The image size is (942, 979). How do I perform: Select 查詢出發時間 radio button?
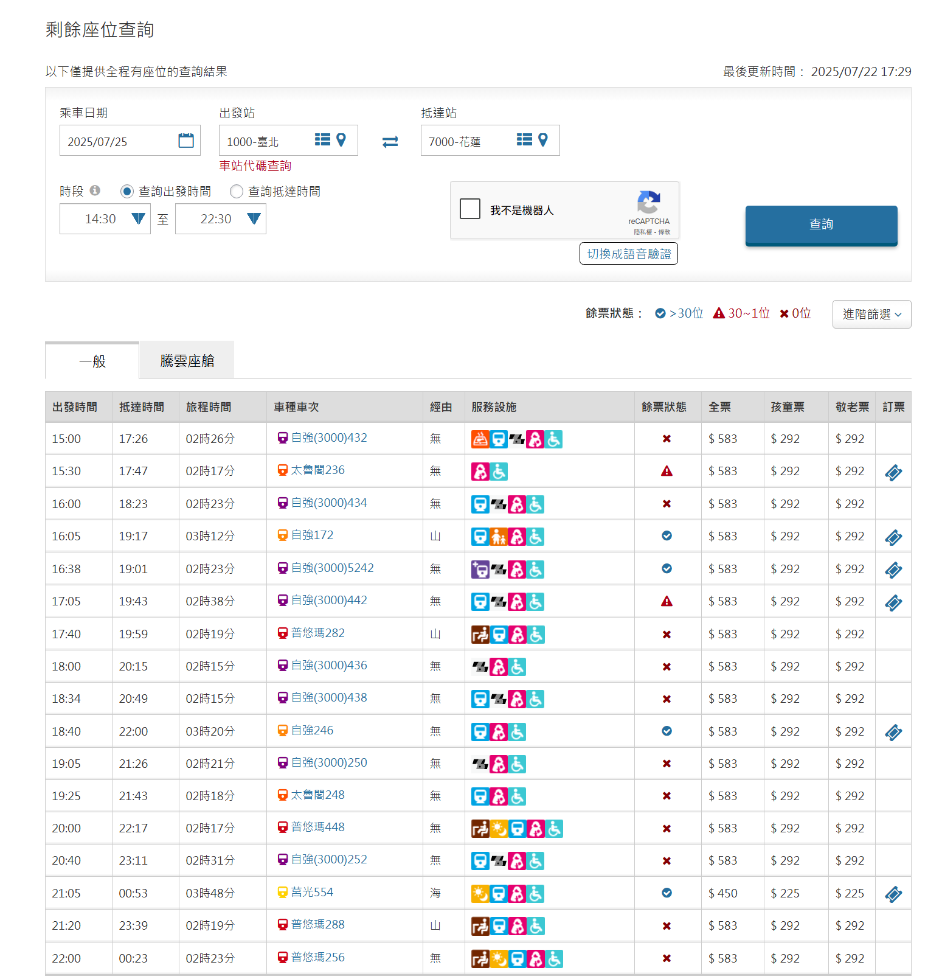(x=126, y=192)
